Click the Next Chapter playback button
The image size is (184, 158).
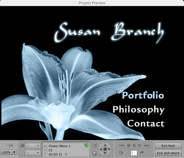[147, 146]
